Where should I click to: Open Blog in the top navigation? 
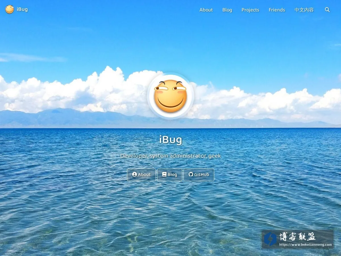point(227,10)
